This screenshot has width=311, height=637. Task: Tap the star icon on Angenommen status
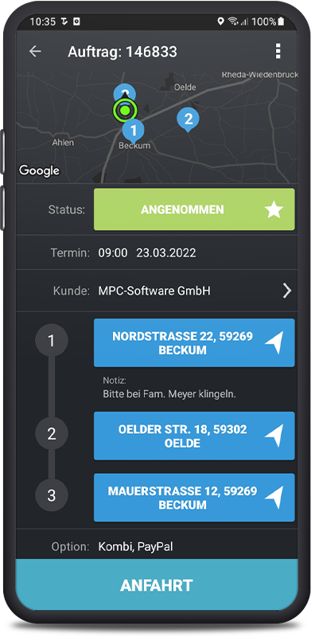[x=274, y=209]
